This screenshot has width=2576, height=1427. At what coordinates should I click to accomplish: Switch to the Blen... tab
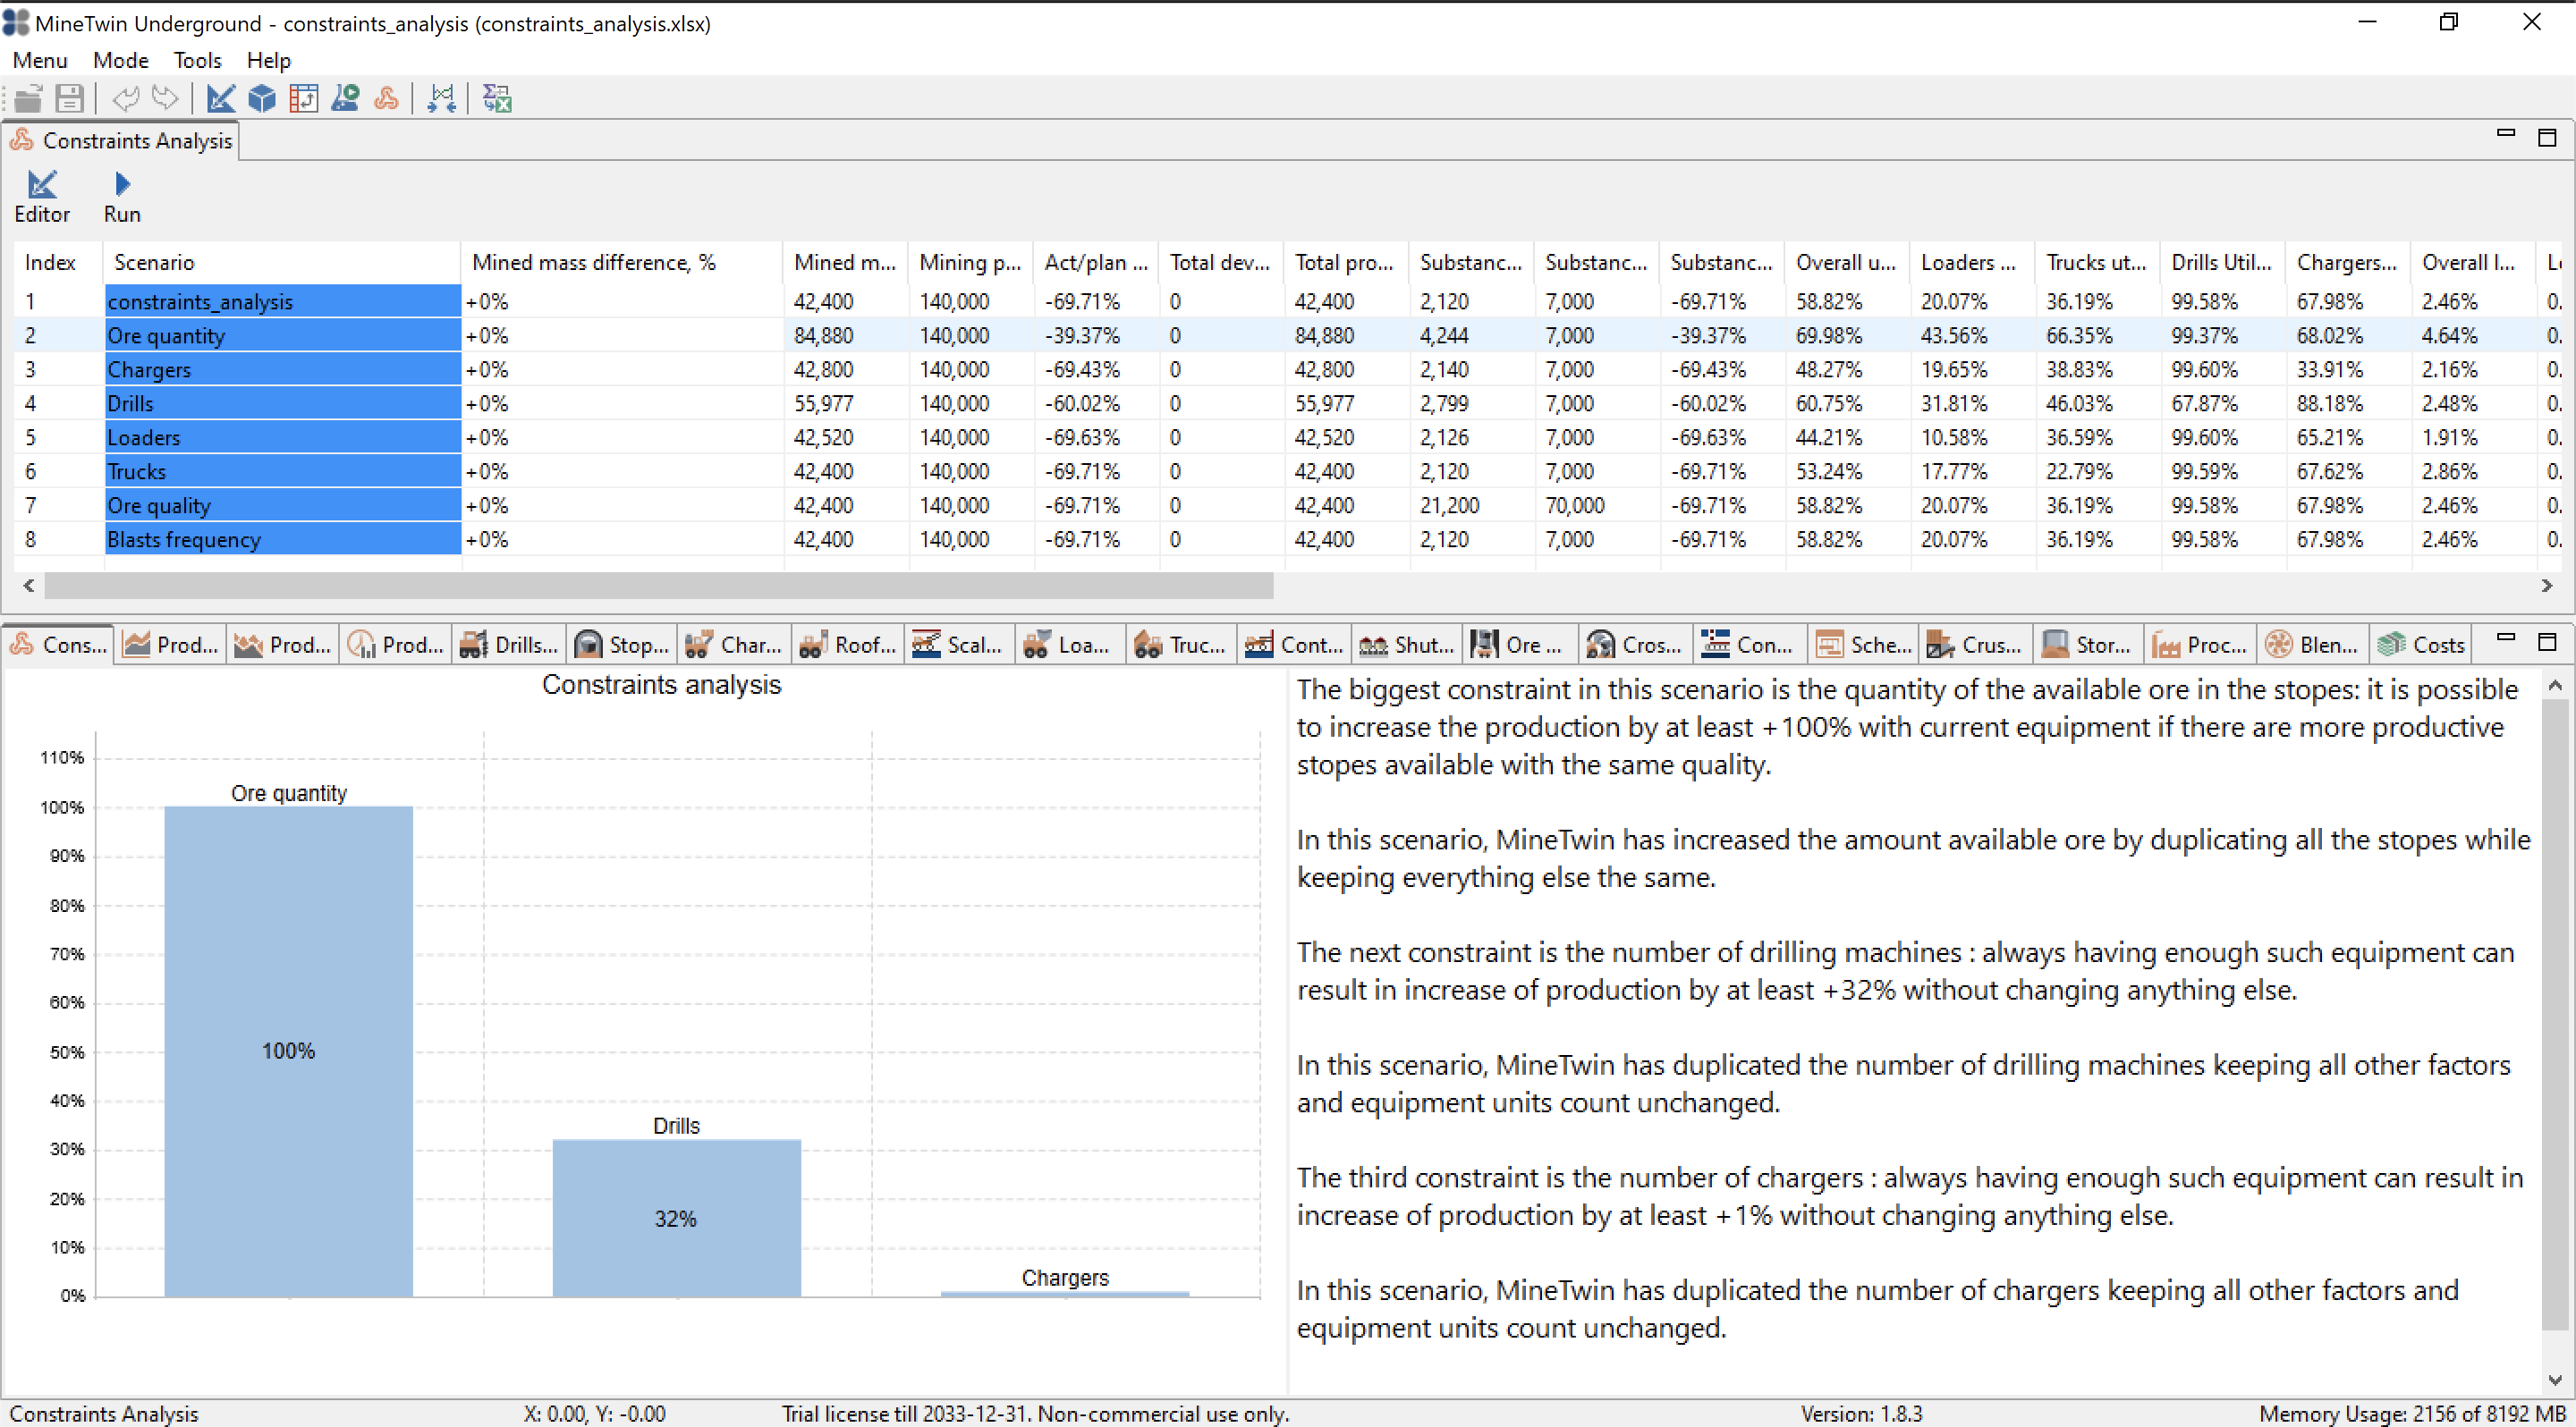(2314, 645)
